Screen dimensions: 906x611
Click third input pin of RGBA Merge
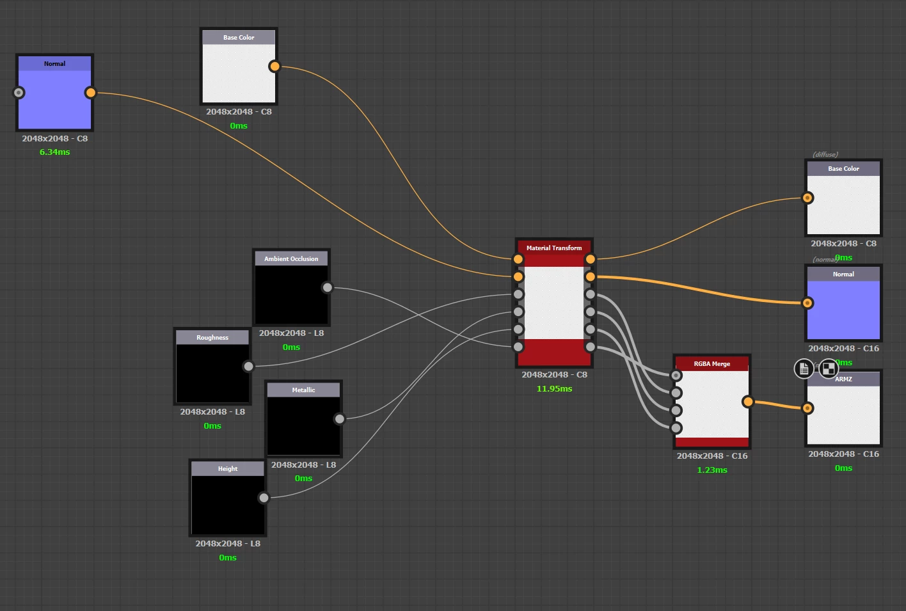pos(676,410)
